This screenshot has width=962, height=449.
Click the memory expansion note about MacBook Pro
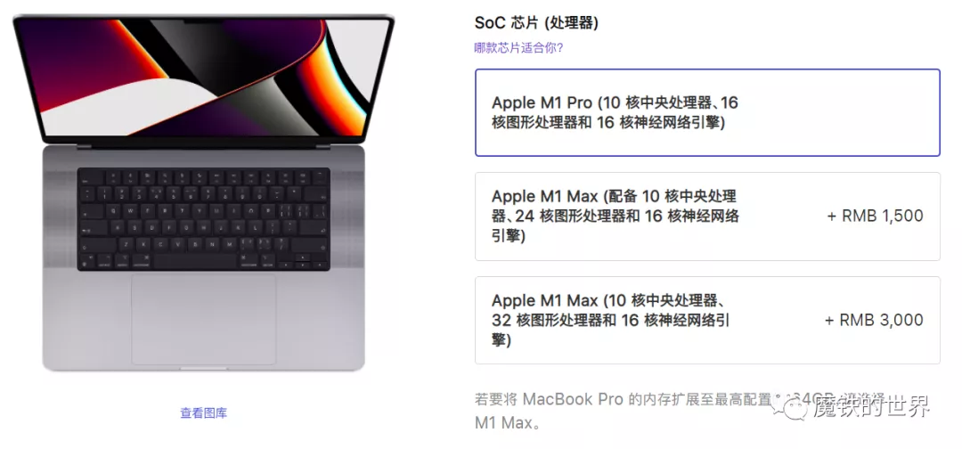[701, 411]
